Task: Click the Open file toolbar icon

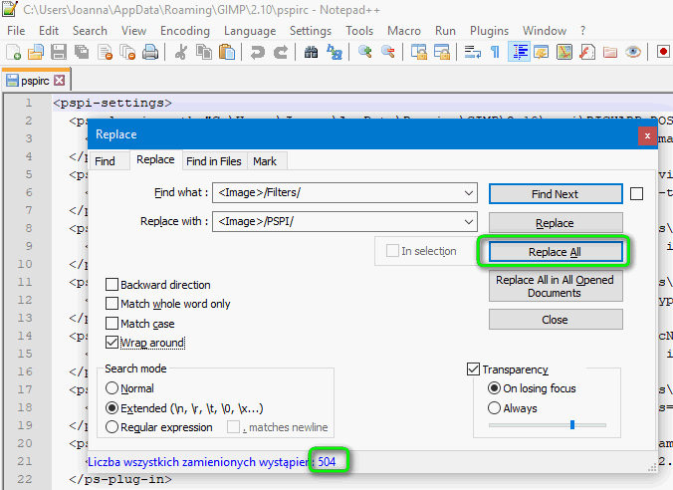Action: tap(36, 53)
